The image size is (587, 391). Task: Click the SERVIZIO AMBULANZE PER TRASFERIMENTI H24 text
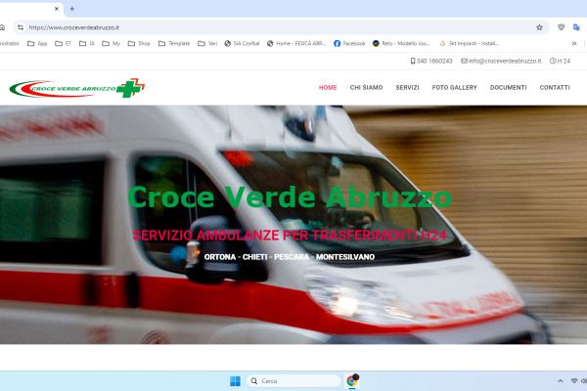[x=290, y=236]
